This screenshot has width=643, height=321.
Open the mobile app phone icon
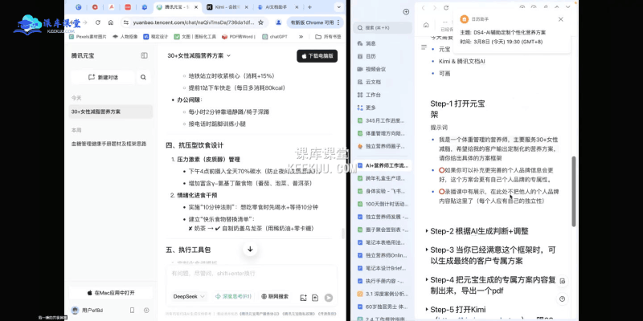132,310
